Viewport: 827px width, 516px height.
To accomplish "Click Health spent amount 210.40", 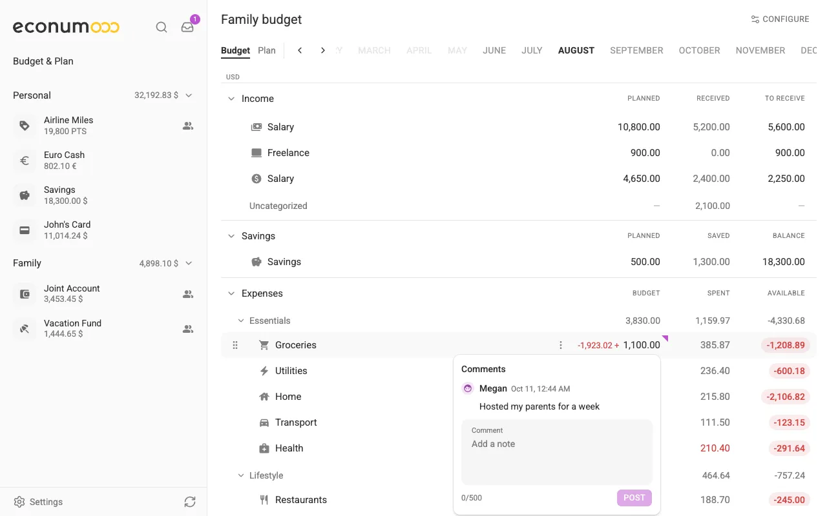I will (715, 448).
